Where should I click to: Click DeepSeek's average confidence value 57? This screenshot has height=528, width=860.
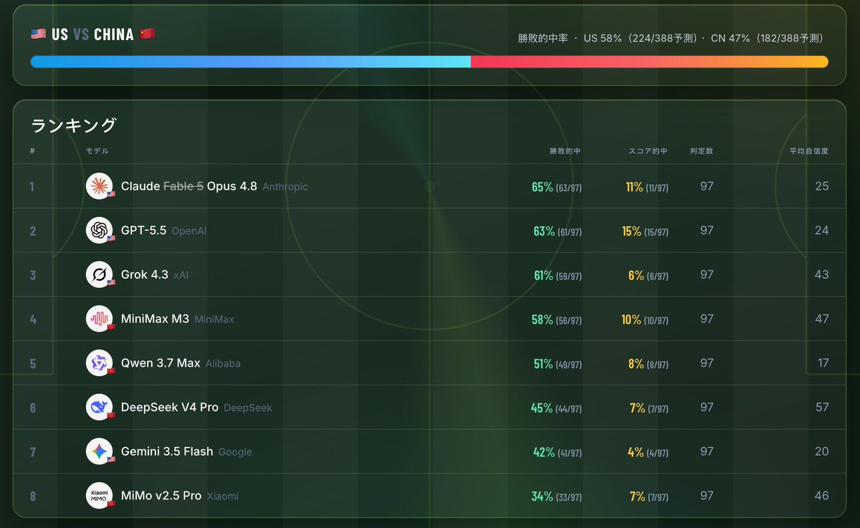(822, 407)
